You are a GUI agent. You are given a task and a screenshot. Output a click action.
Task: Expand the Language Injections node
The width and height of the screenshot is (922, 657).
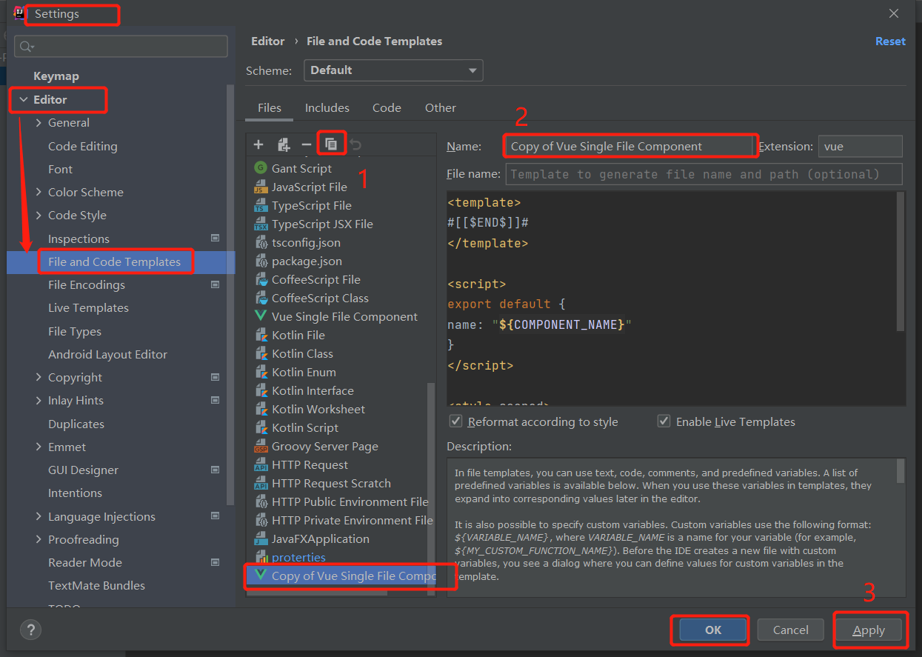(39, 516)
